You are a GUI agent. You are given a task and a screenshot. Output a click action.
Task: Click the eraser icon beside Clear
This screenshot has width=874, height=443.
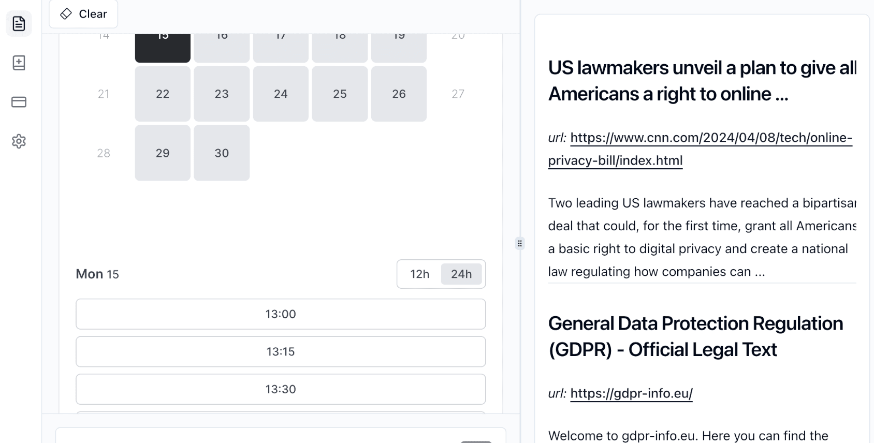pos(66,14)
